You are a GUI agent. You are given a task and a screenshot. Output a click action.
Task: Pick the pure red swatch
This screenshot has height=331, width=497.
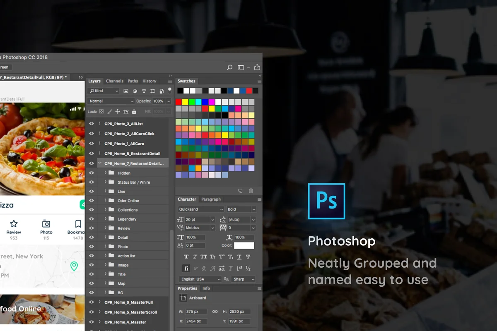[179, 102]
